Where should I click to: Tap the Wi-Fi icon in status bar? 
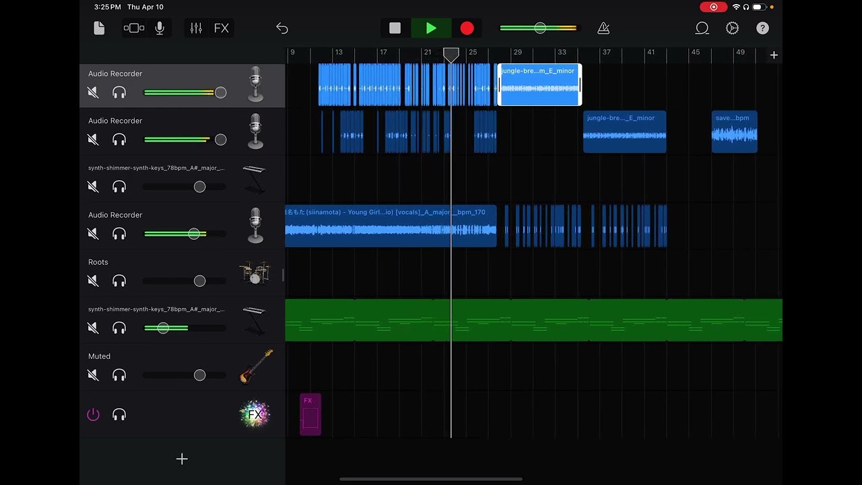click(736, 7)
